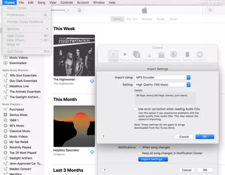The image size is (225, 175).
Task: Switch to the Store tab
Action: pos(173,19)
